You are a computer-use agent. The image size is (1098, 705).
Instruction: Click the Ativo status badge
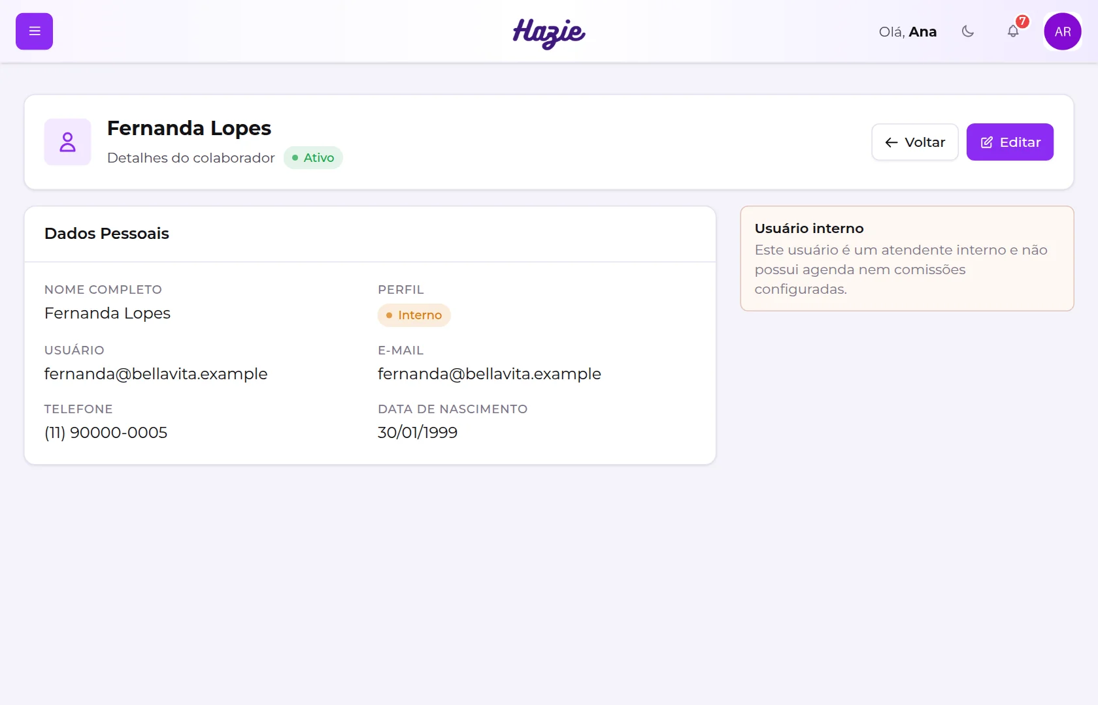coord(313,158)
